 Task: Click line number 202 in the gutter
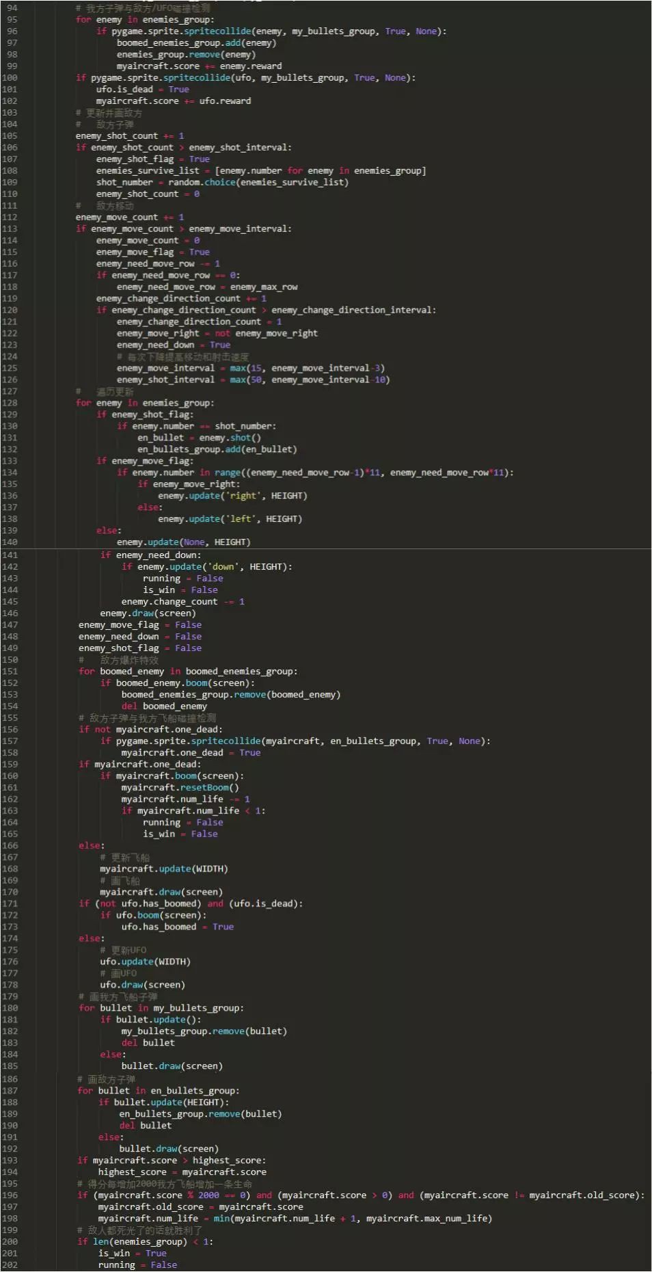[10, 1266]
